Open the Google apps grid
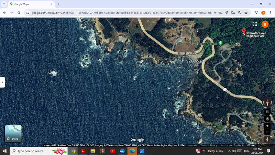275x155 pixels. [x=255, y=24]
